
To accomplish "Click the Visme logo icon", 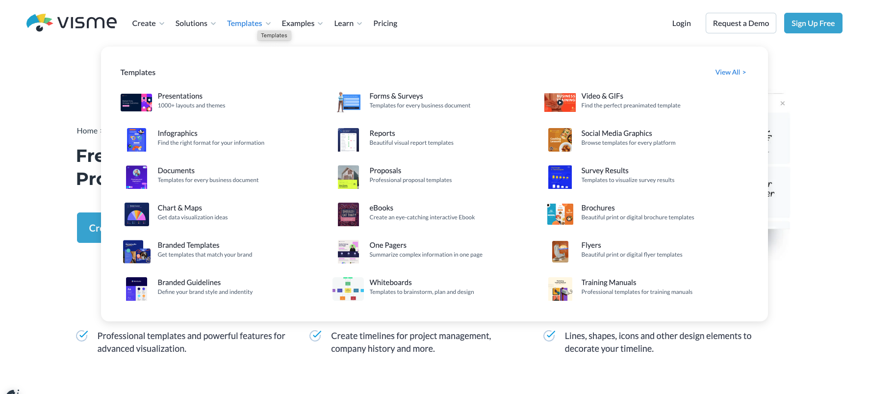I will tap(40, 23).
